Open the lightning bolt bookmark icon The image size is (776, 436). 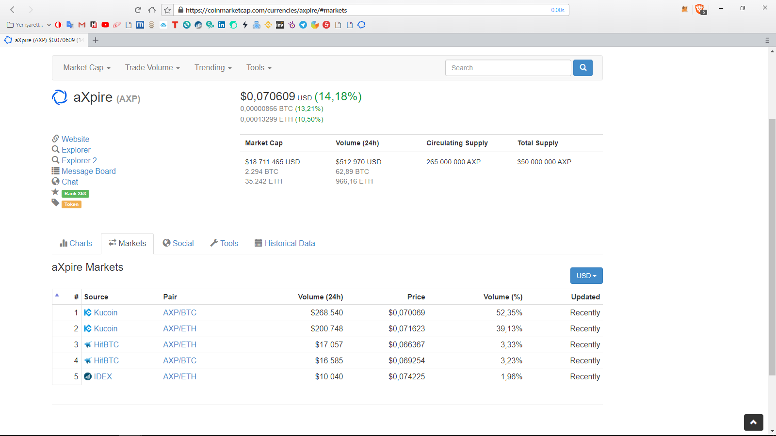coord(245,25)
